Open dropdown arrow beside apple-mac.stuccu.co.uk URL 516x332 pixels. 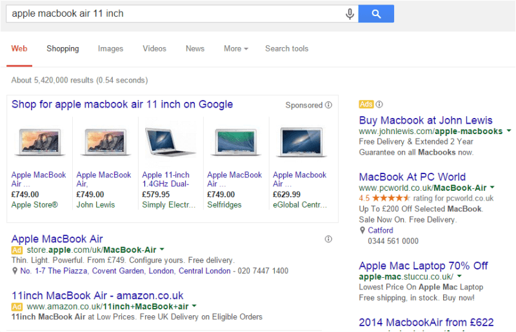tap(459, 277)
